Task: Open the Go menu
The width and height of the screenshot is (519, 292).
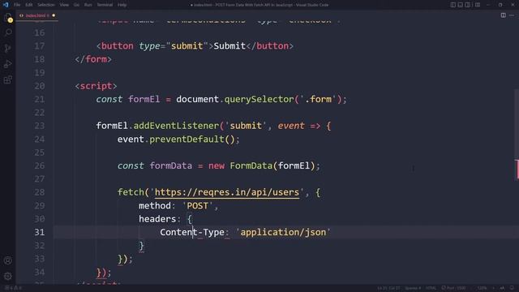Action: click(76, 5)
